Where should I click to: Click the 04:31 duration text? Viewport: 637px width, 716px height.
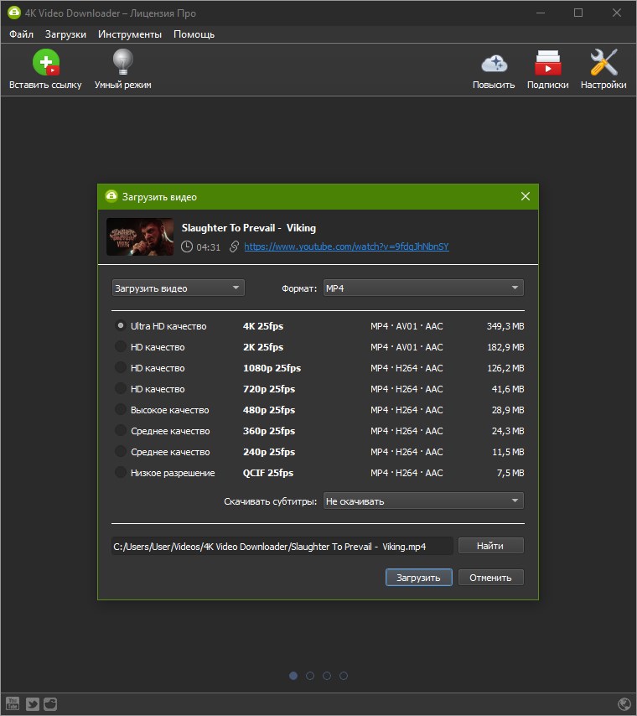point(208,247)
